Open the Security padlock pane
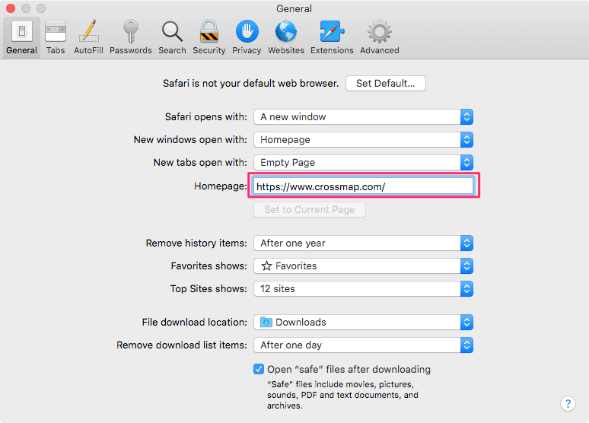Image resolution: width=589 pixels, height=423 pixels. click(209, 37)
